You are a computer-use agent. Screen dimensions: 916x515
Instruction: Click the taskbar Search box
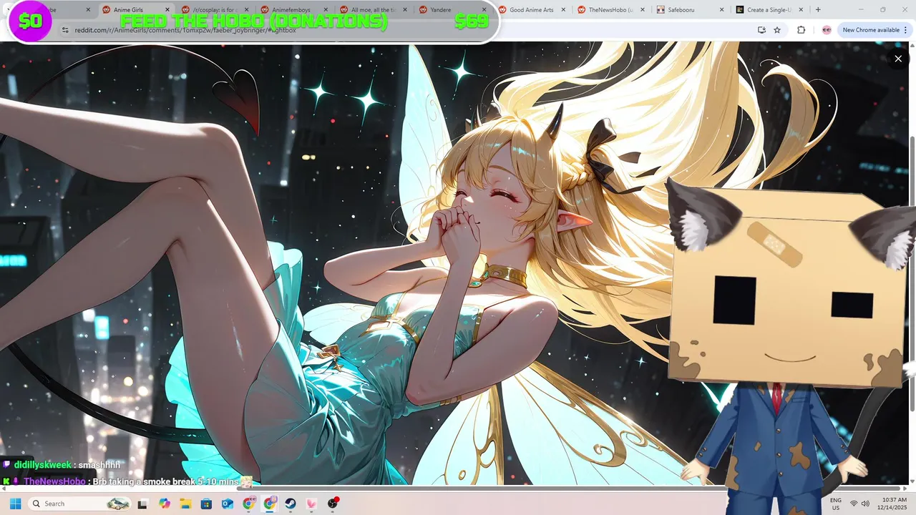tap(80, 504)
